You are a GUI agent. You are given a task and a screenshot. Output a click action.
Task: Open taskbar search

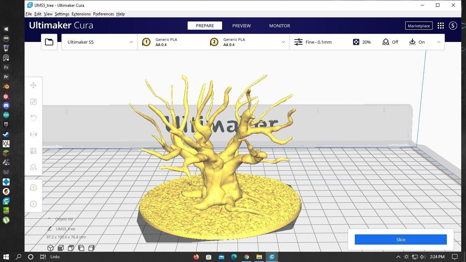(18, 257)
